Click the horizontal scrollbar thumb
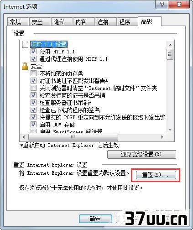193x230 pixels. click(73, 137)
